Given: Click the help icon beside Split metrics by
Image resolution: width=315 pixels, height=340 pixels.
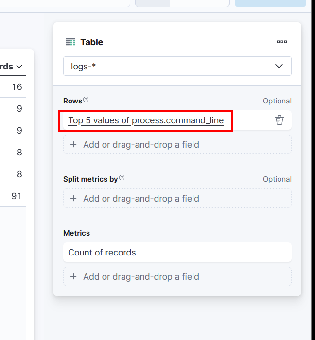Looking at the screenshot, I should click(x=122, y=178).
